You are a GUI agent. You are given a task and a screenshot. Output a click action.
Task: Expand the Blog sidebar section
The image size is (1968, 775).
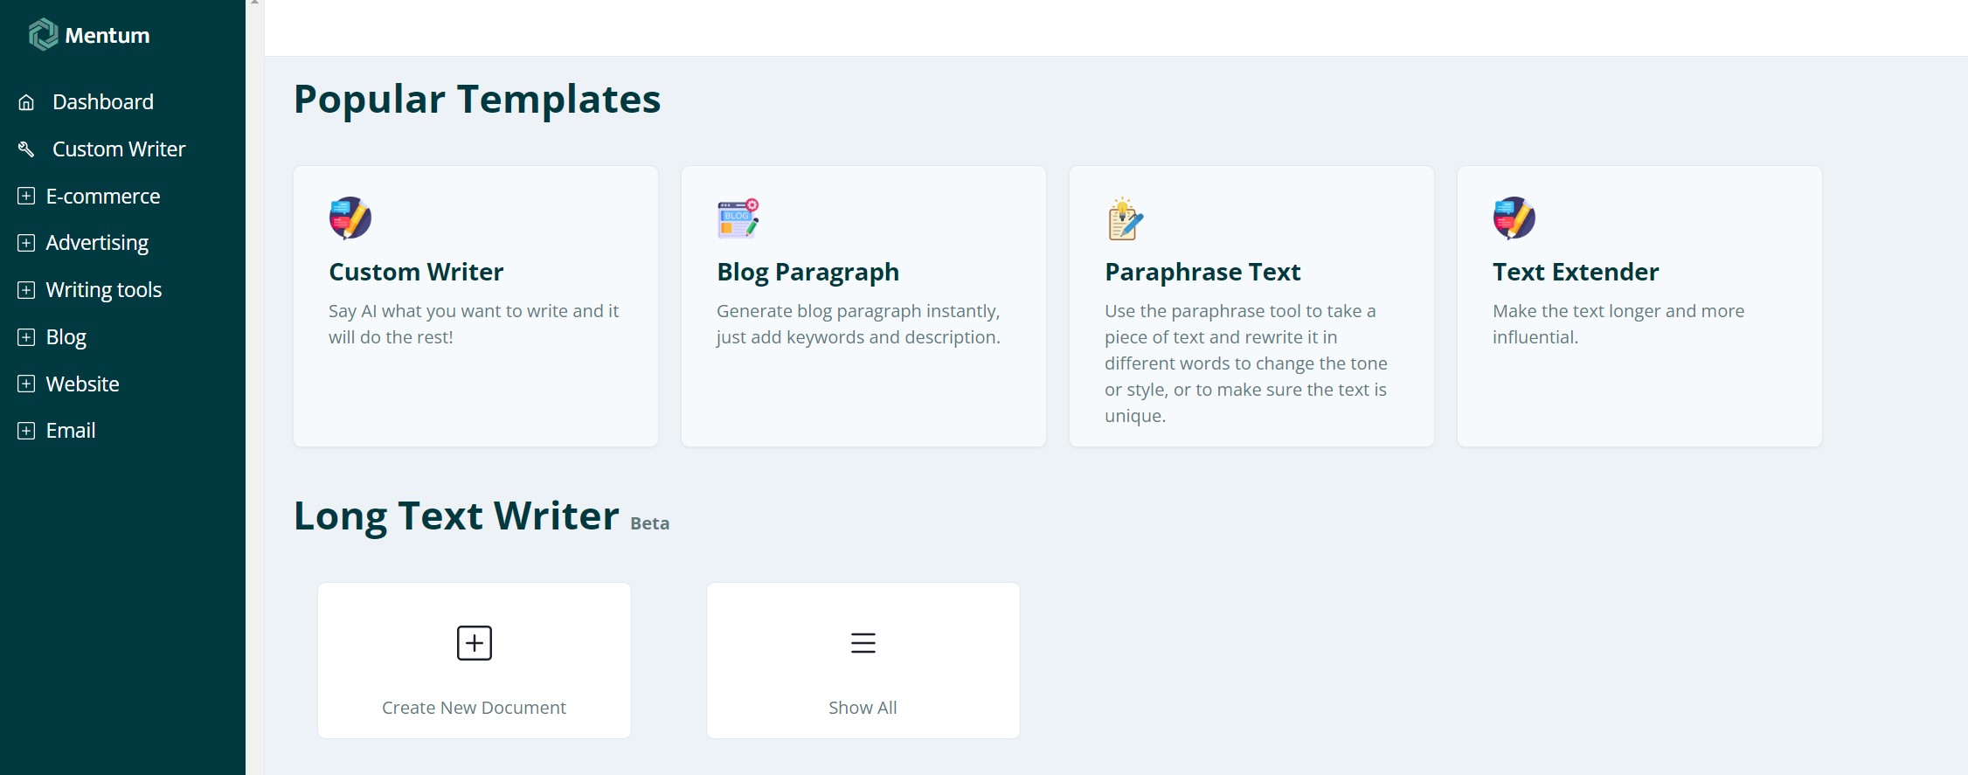coord(26,337)
